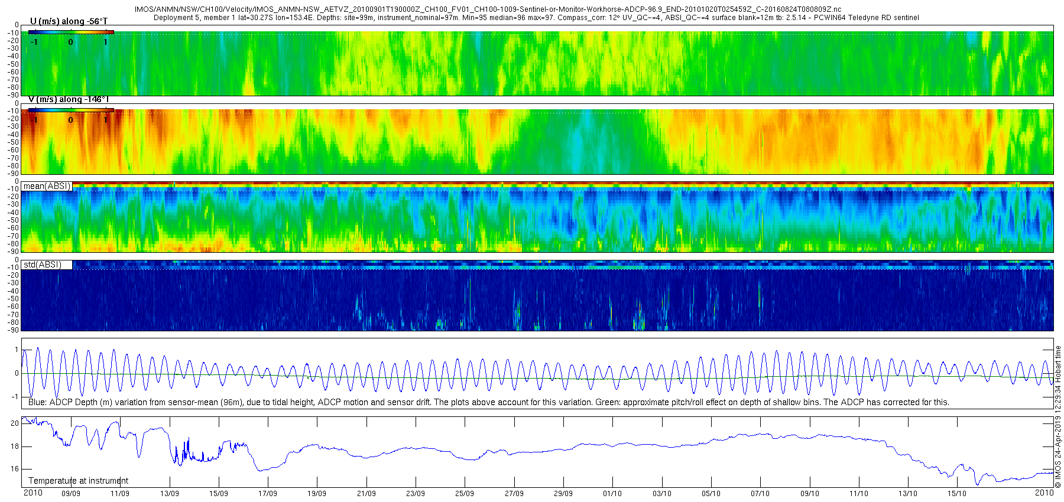Click the '21/09' date tick label

pos(366,493)
